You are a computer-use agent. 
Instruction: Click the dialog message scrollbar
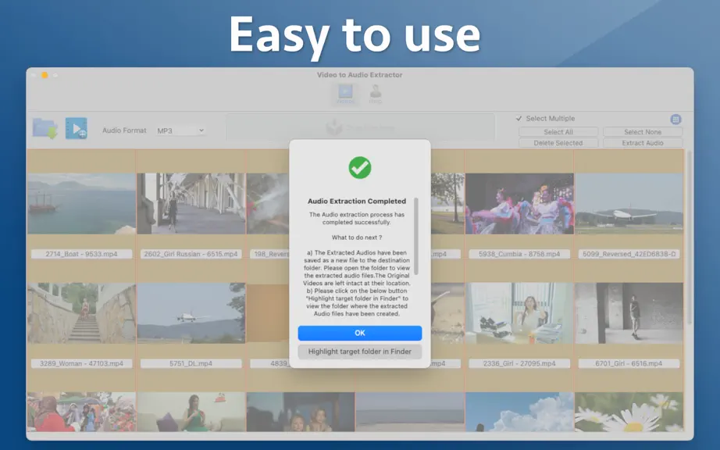pos(416,236)
